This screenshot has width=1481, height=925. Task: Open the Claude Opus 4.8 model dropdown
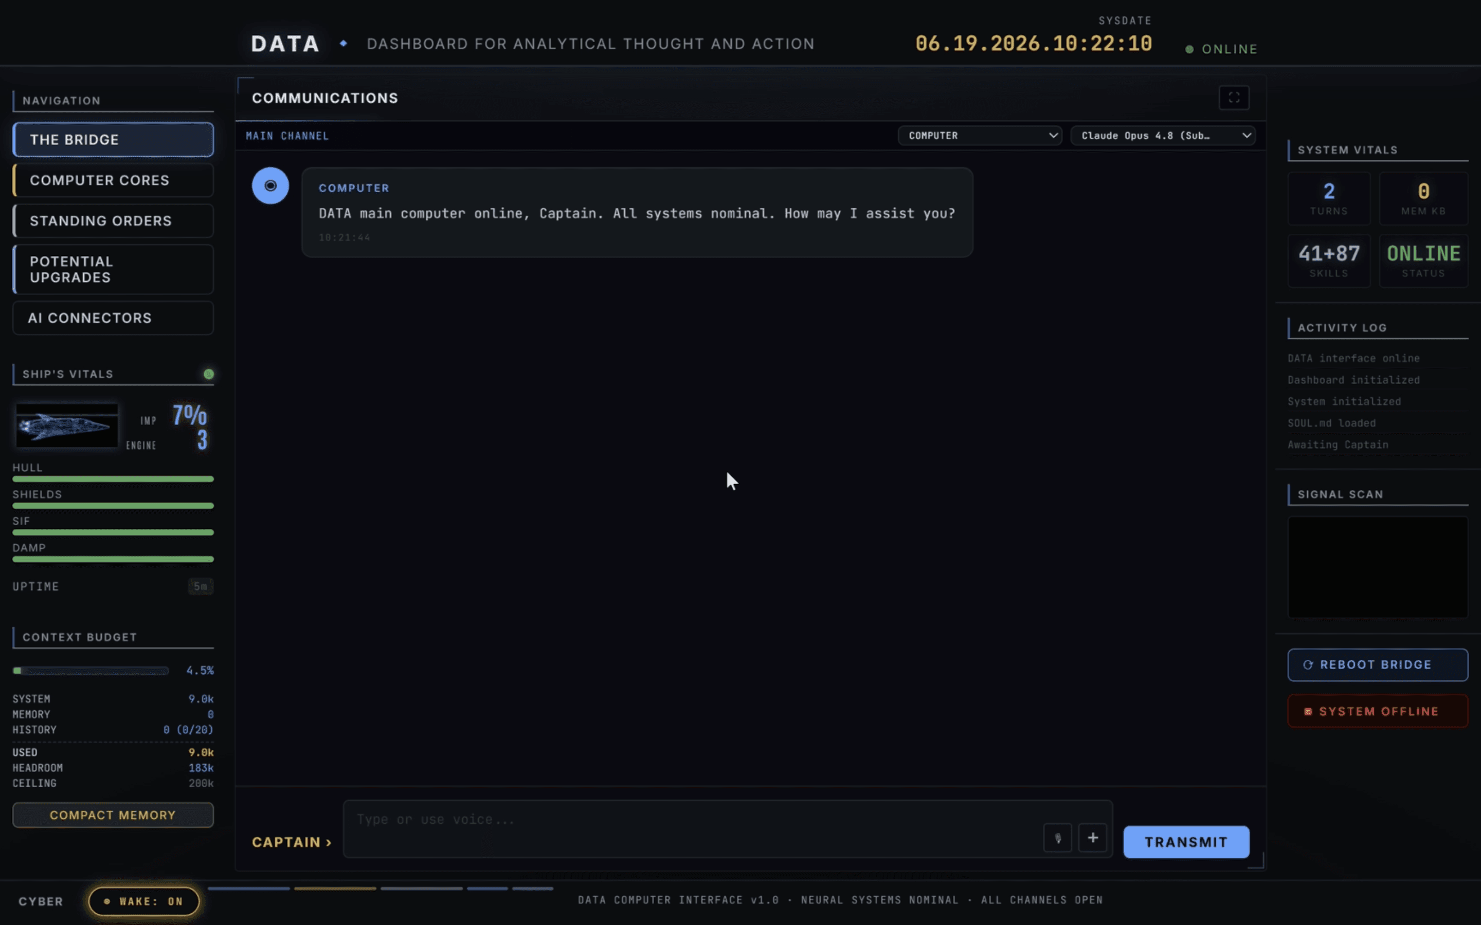pos(1163,135)
